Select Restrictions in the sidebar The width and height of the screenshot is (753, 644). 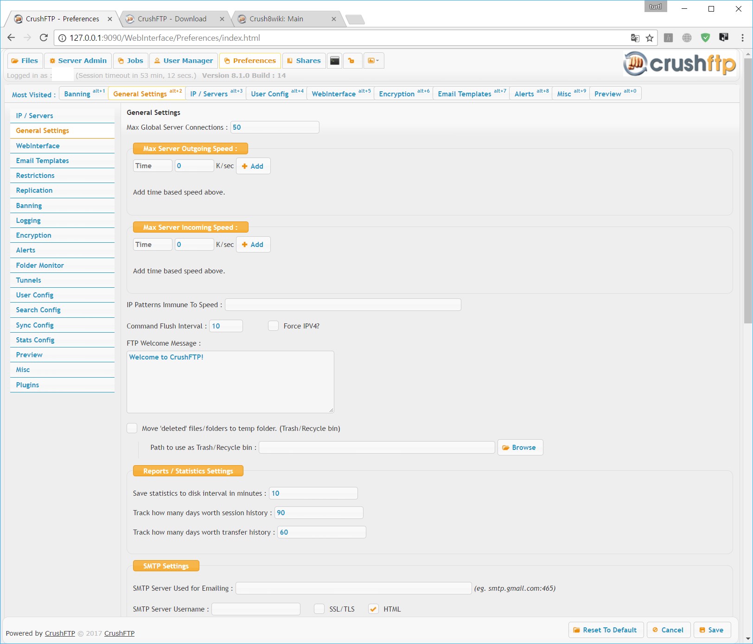62,176
